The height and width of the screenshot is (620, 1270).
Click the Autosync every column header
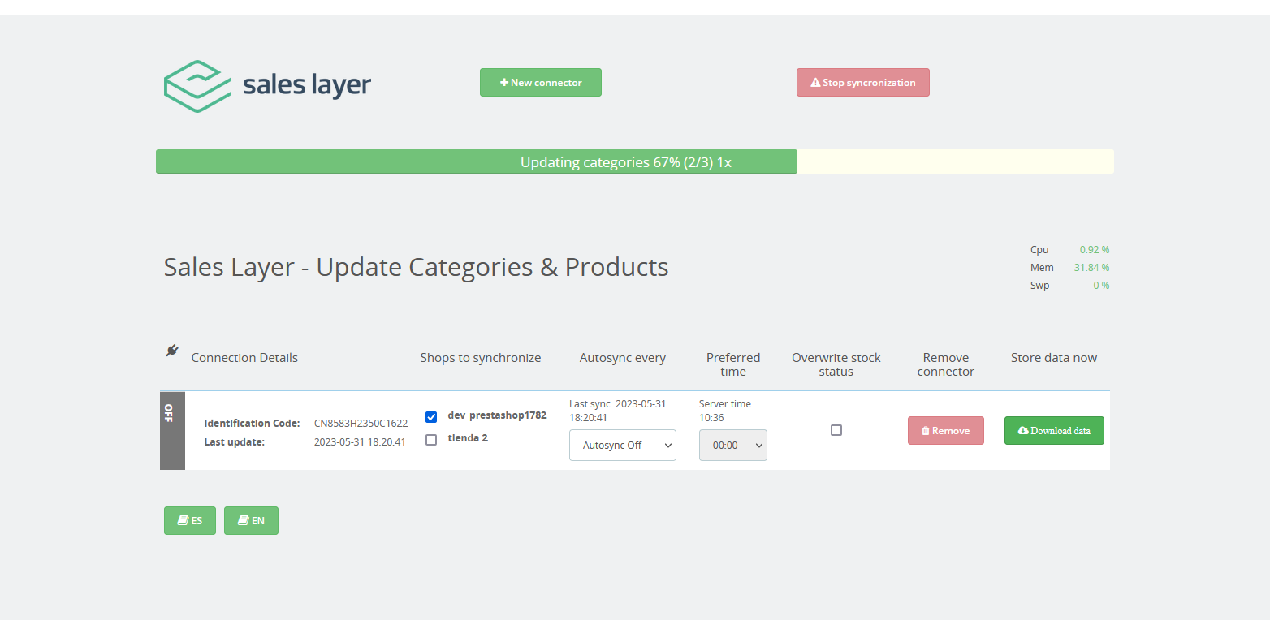pyautogui.click(x=623, y=357)
